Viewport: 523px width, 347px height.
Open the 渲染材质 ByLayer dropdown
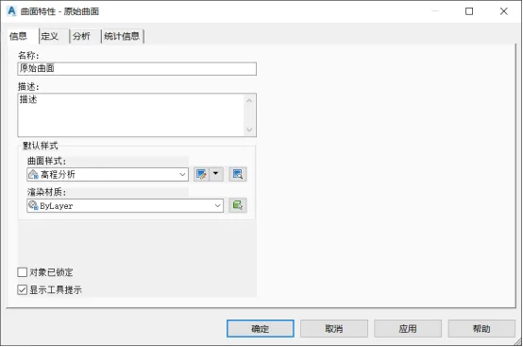pos(125,205)
